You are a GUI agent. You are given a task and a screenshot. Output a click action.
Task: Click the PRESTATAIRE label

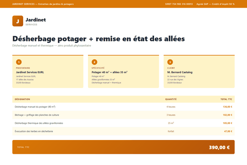(23, 68)
